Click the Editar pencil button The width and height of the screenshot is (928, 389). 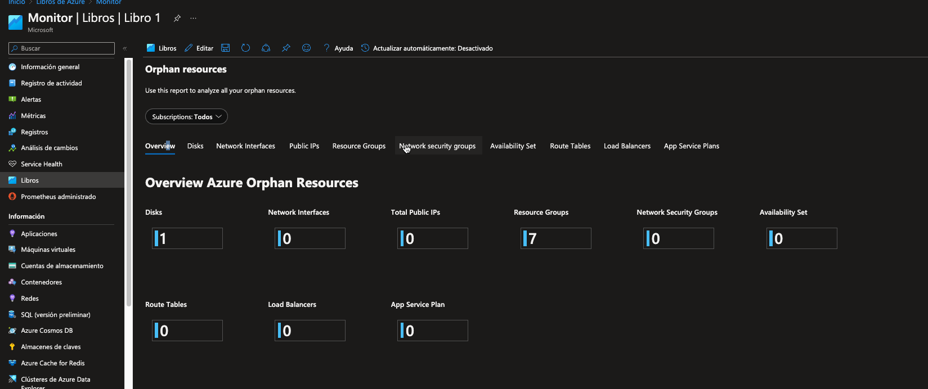[199, 48]
